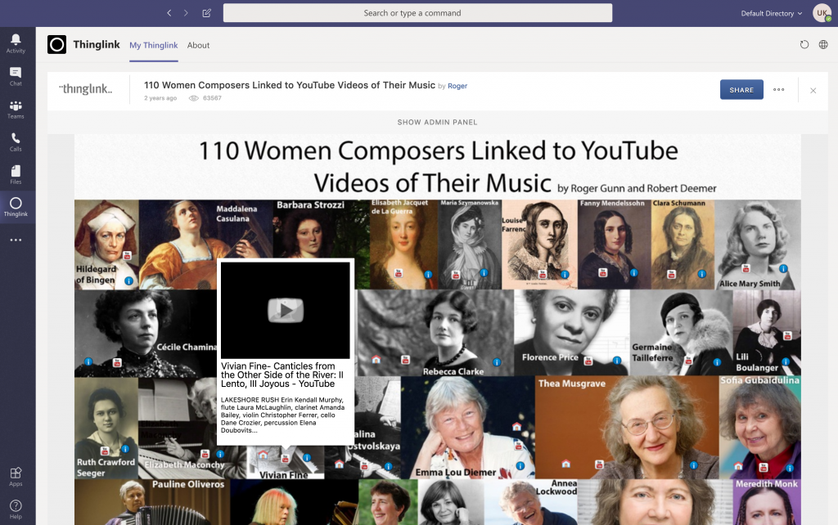This screenshot has height=525, width=838.
Task: Expand the Default Directory dropdown
Action: (771, 13)
